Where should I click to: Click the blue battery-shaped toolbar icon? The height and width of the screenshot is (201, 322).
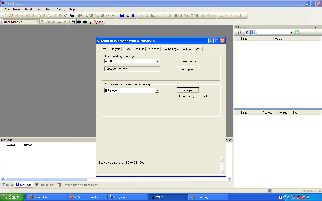133,16
